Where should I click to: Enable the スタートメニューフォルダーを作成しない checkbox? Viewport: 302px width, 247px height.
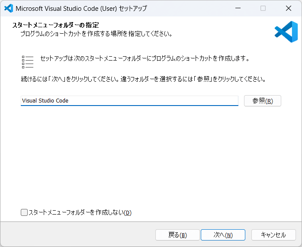coord(24,212)
